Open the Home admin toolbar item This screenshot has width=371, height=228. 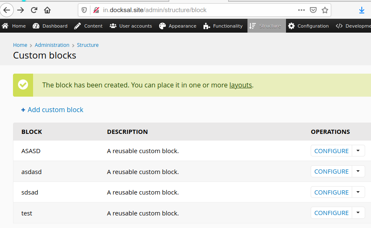(14, 26)
